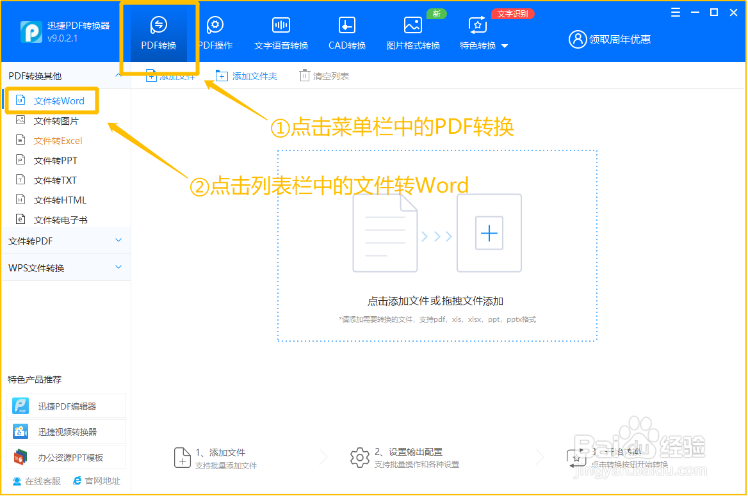Maximize the converter window
Screen dimensions: 748x496
point(714,12)
